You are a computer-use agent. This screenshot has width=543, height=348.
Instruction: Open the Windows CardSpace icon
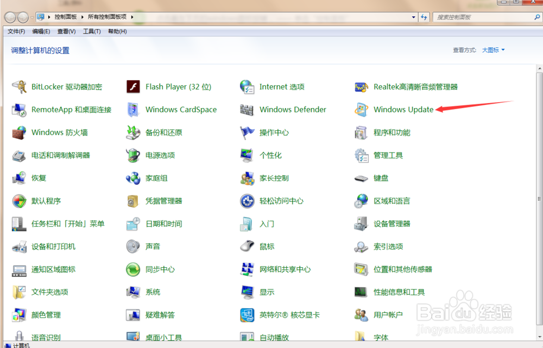[x=133, y=110]
